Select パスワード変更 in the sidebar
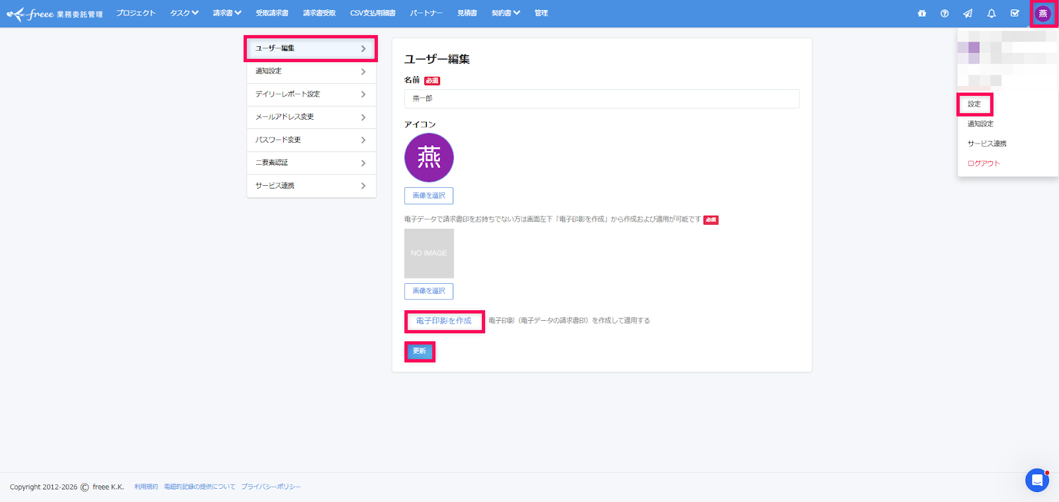This screenshot has height=502, width=1059. click(311, 140)
